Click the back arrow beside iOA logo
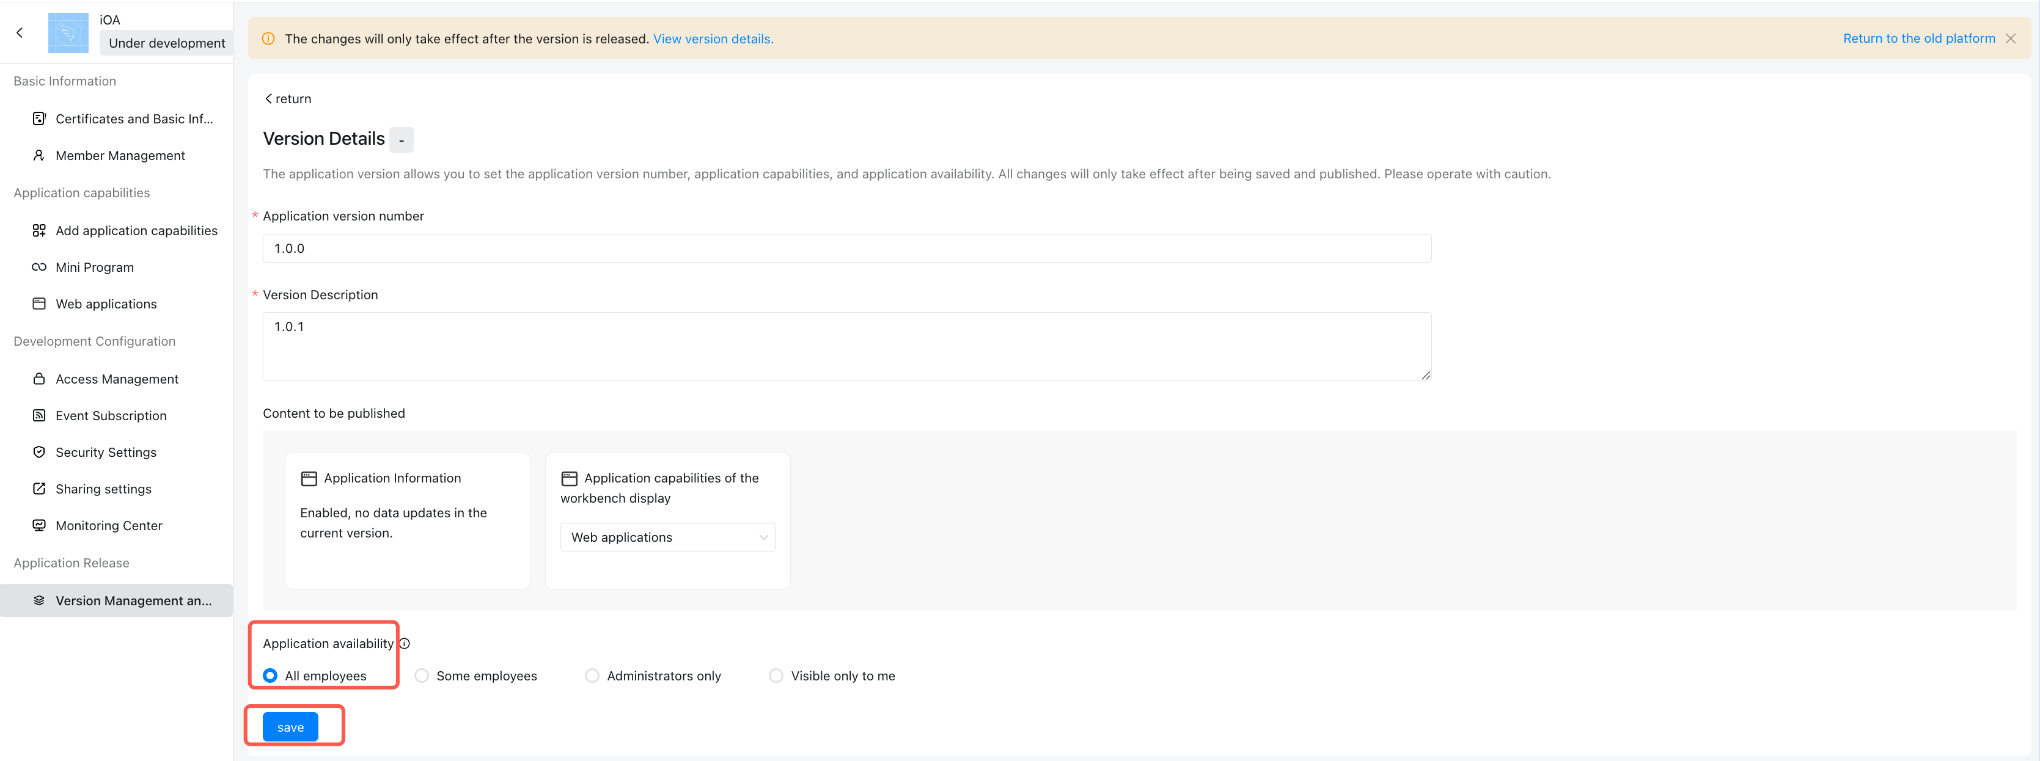Image resolution: width=2040 pixels, height=761 pixels. coord(20,32)
